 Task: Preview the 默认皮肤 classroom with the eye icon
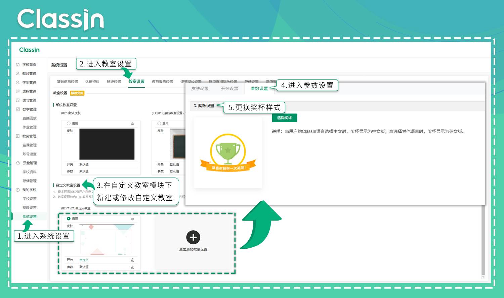click(x=132, y=124)
